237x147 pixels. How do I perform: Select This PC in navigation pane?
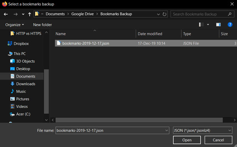[x=17, y=54]
